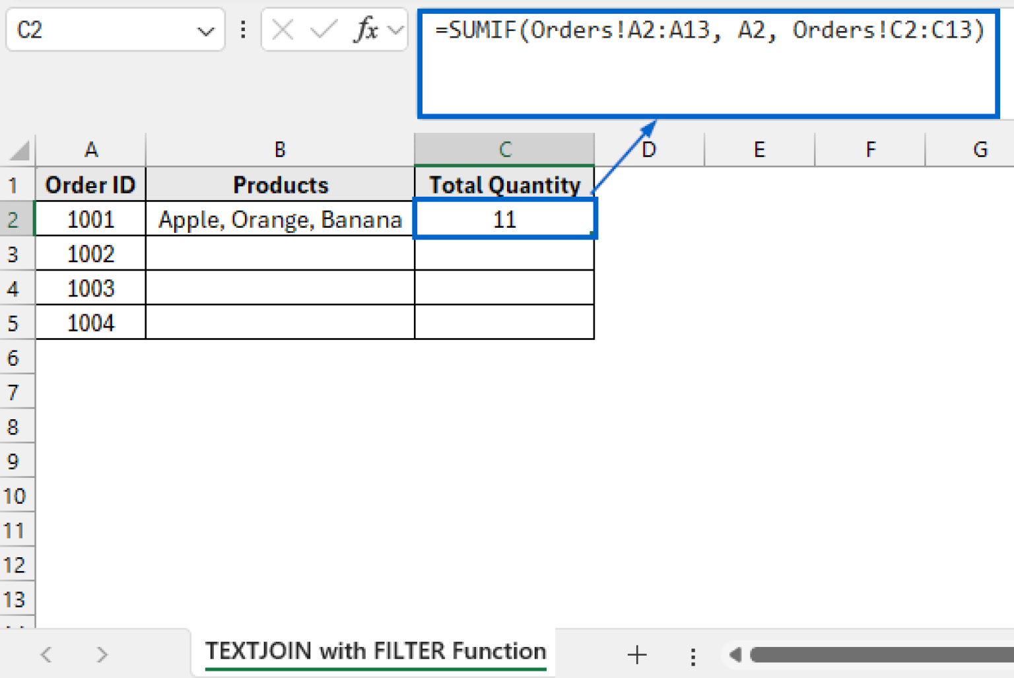Click cell containing Apple, Orange, Banana
The image size is (1014, 678).
[x=280, y=220]
